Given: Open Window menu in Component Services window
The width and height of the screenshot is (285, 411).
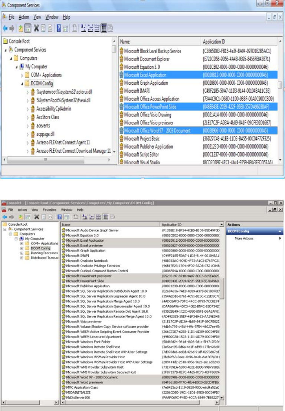Looking at the screenshot, I should (52, 17).
